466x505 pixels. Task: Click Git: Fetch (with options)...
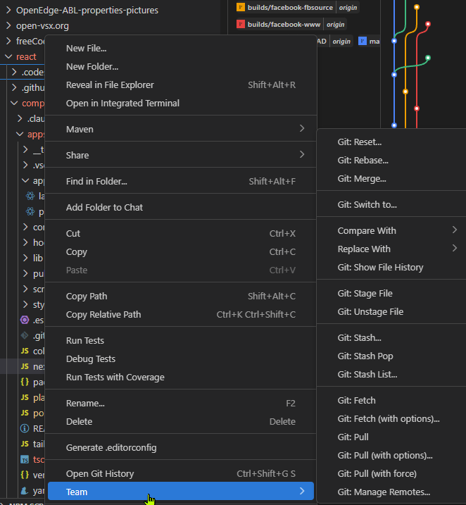pos(393,419)
